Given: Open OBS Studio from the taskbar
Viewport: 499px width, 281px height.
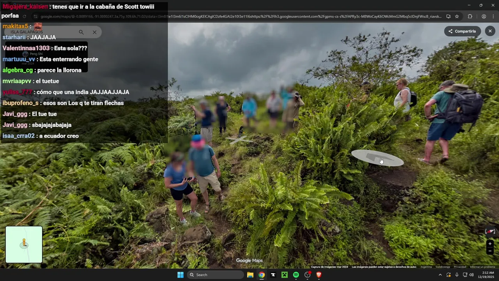Looking at the screenshot, I should [308, 275].
